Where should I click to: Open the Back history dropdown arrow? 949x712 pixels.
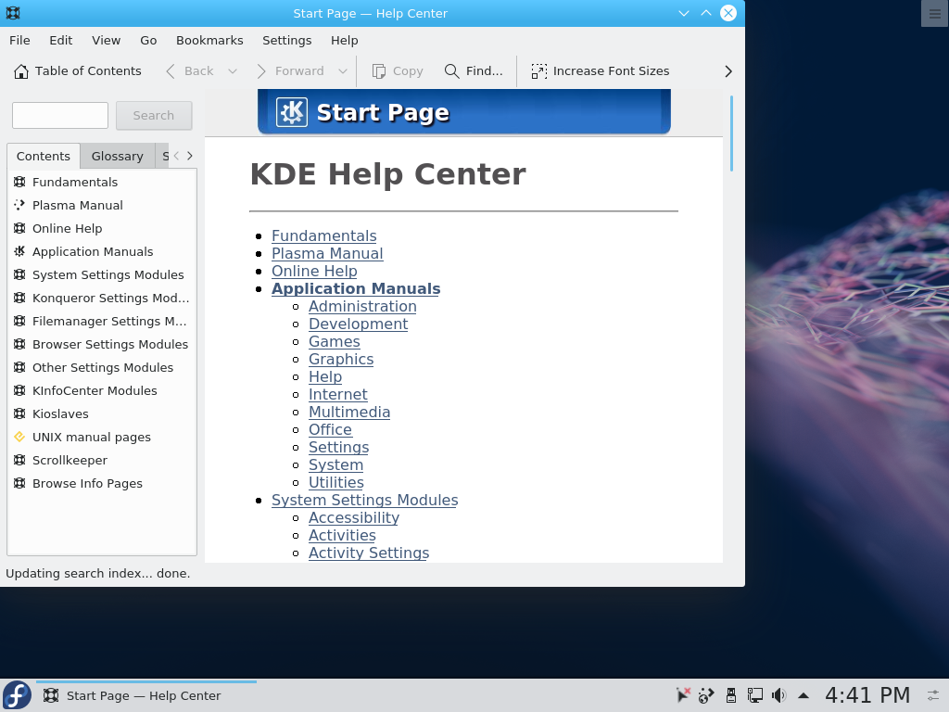(233, 71)
